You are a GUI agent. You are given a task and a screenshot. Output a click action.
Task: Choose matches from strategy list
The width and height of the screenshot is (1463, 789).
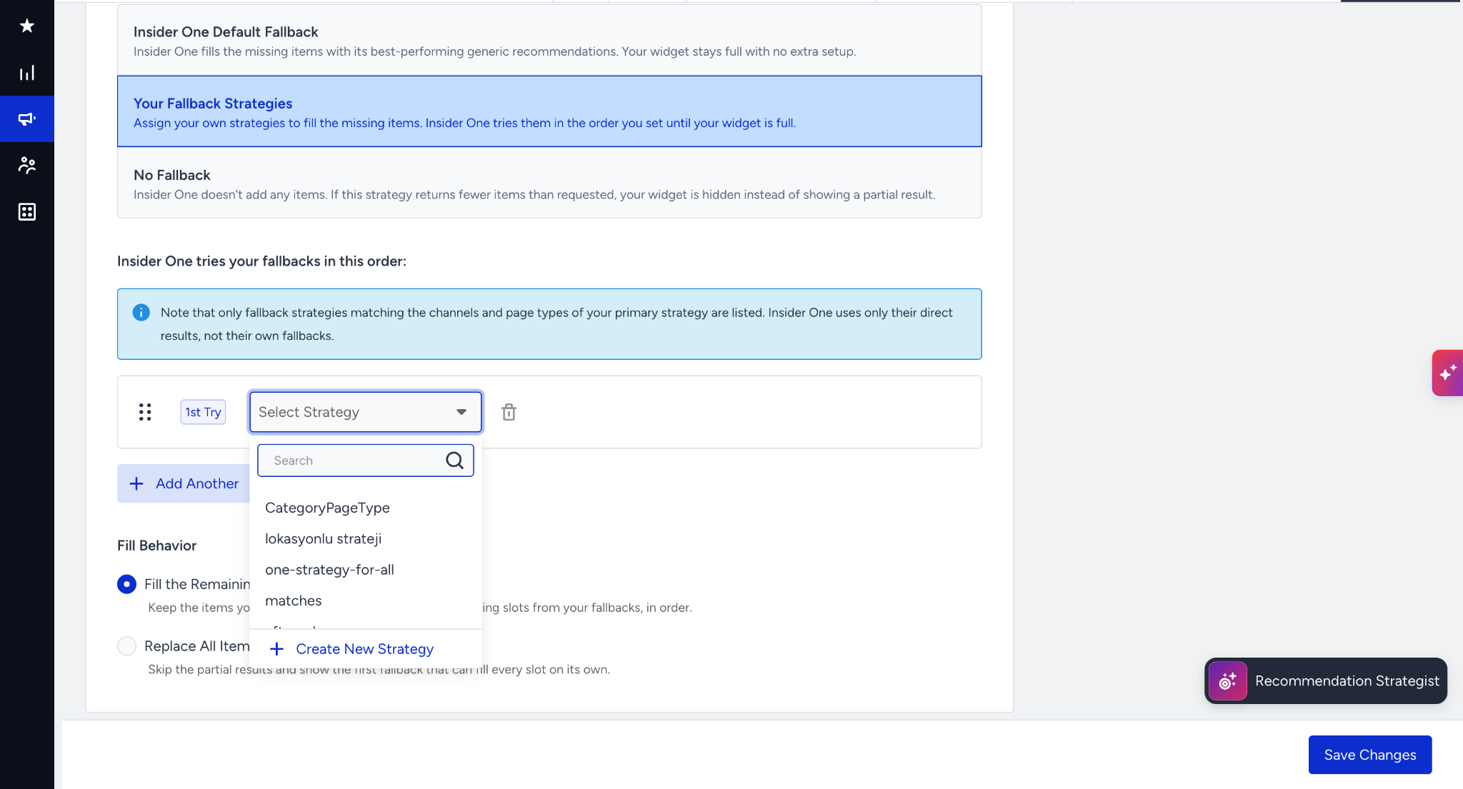click(x=366, y=600)
